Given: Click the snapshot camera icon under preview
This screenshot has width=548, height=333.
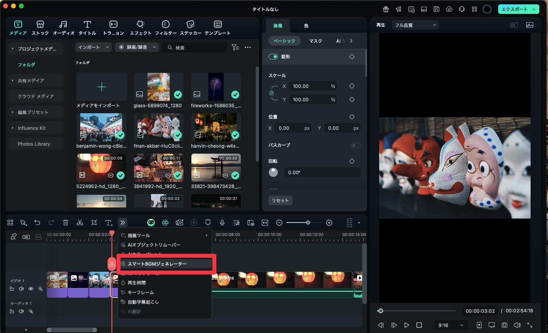Looking at the screenshot, I should pos(505,325).
